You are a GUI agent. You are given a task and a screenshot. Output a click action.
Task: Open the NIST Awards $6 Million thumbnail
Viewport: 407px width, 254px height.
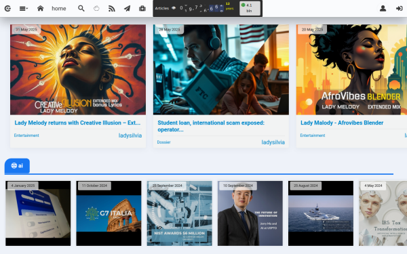(179, 213)
